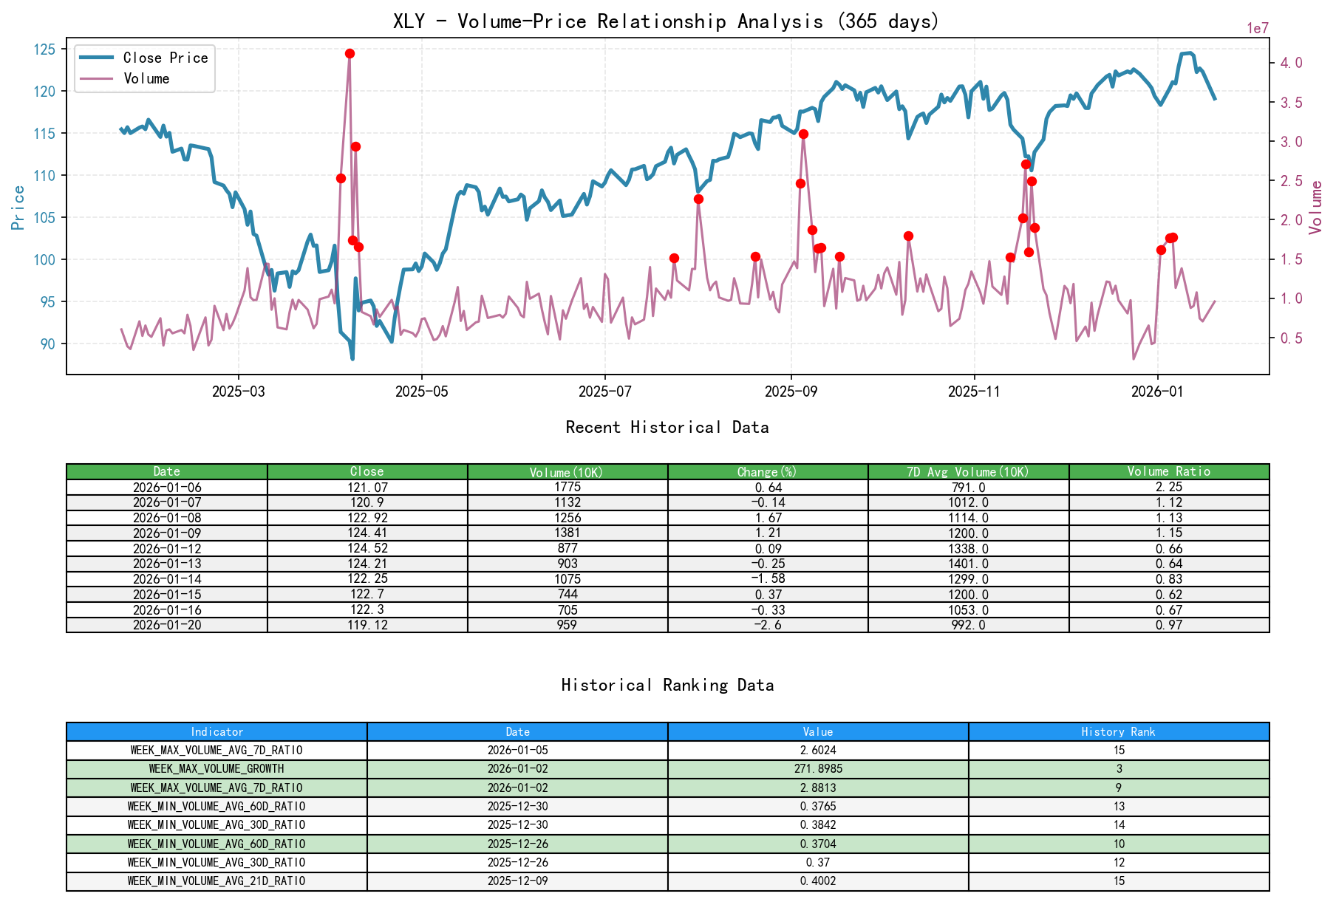Select the Historical Ranking Data heading
Image resolution: width=1336 pixels, height=902 pixels.
point(667,685)
